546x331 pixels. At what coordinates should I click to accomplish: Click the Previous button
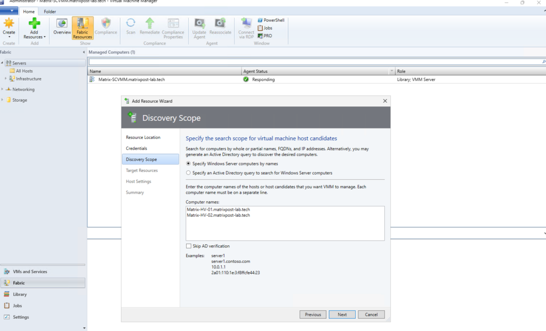(312, 315)
